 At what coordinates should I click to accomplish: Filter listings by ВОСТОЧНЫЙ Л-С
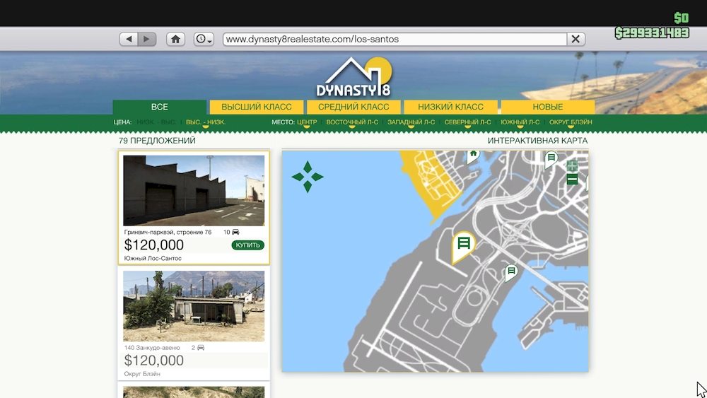tap(352, 122)
